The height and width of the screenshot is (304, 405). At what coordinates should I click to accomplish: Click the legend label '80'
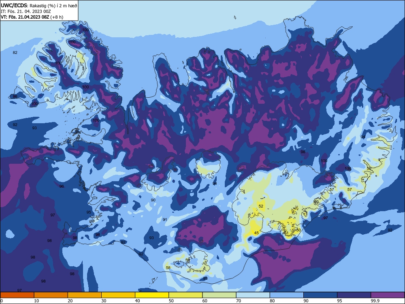(272, 301)
